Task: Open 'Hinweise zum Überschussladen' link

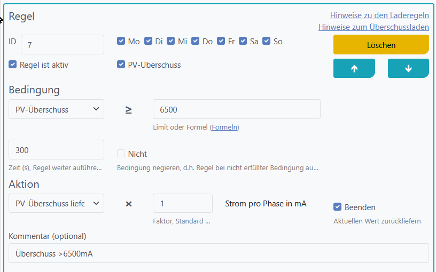Action: click(373, 27)
